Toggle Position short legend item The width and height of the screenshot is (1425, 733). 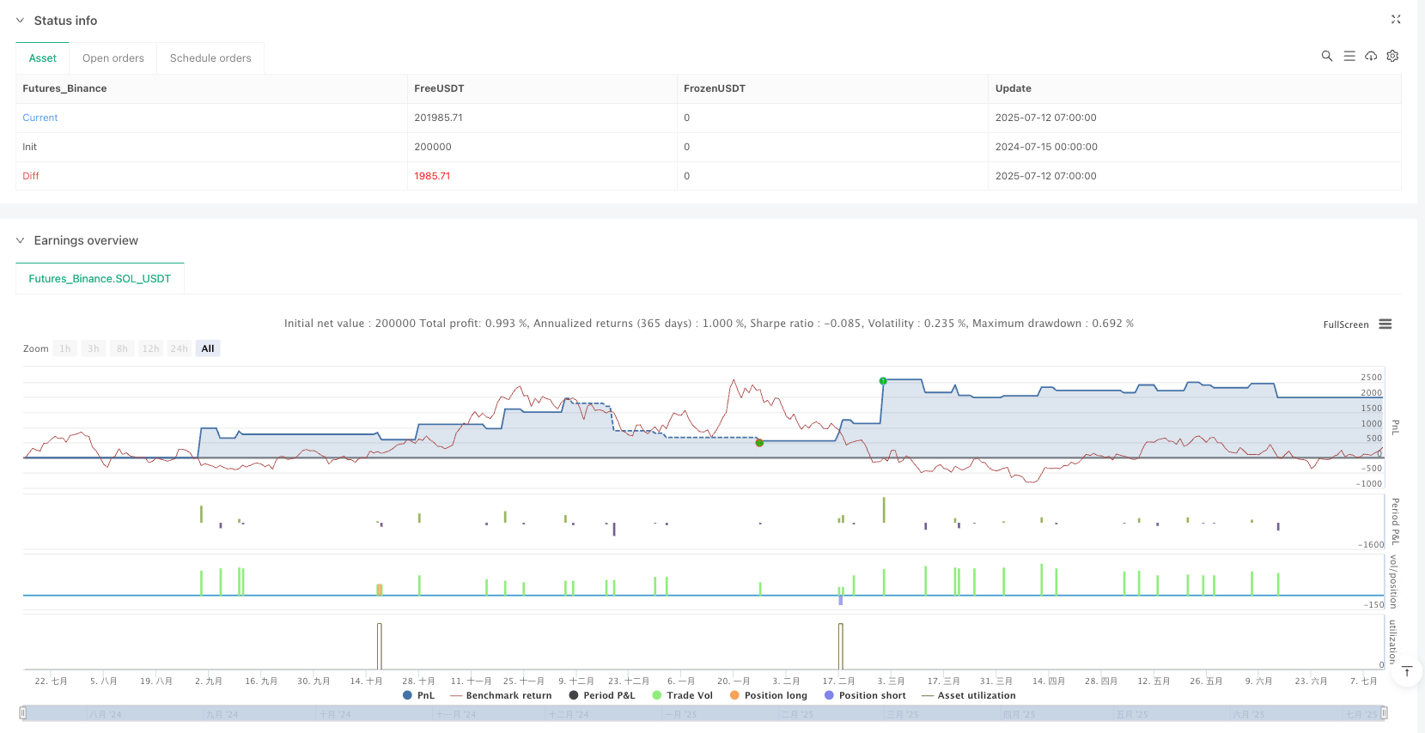[864, 695]
